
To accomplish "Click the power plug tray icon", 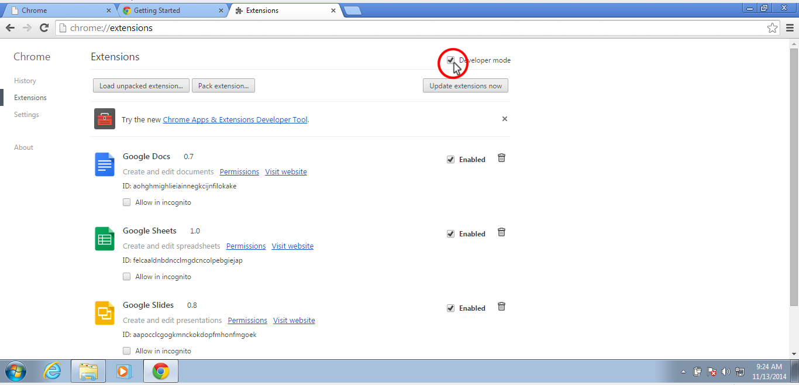I will 698,372.
